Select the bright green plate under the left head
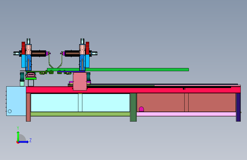The height and width of the screenshot is (160, 247). coord(31,78)
